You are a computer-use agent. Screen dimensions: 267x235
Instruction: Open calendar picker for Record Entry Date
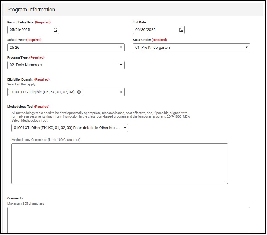[x=56, y=30]
